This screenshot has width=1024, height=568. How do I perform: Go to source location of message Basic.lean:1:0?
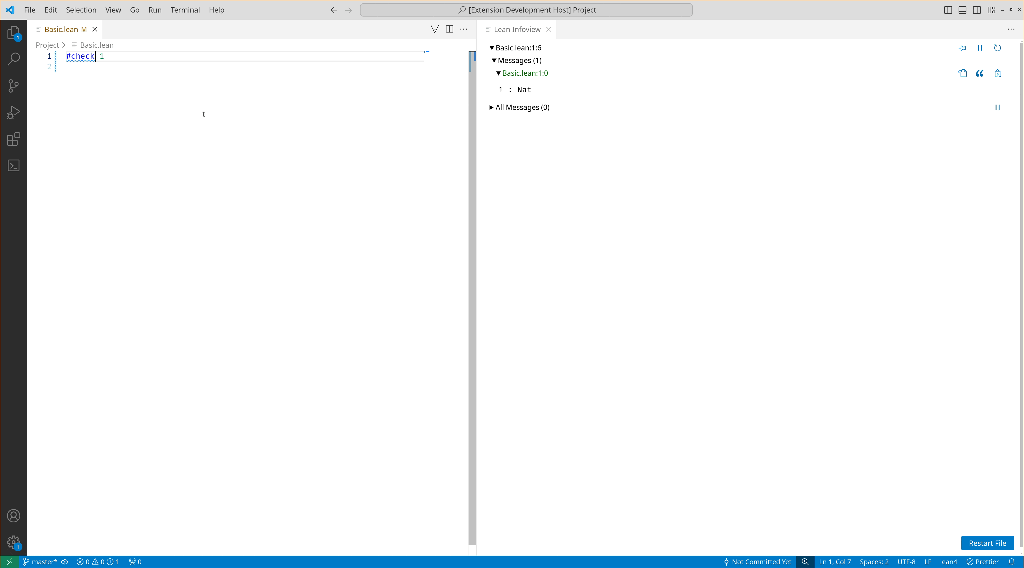coord(962,73)
